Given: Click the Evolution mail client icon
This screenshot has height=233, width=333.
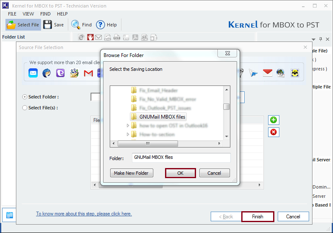Looking at the screenshot, I should 74,73.
